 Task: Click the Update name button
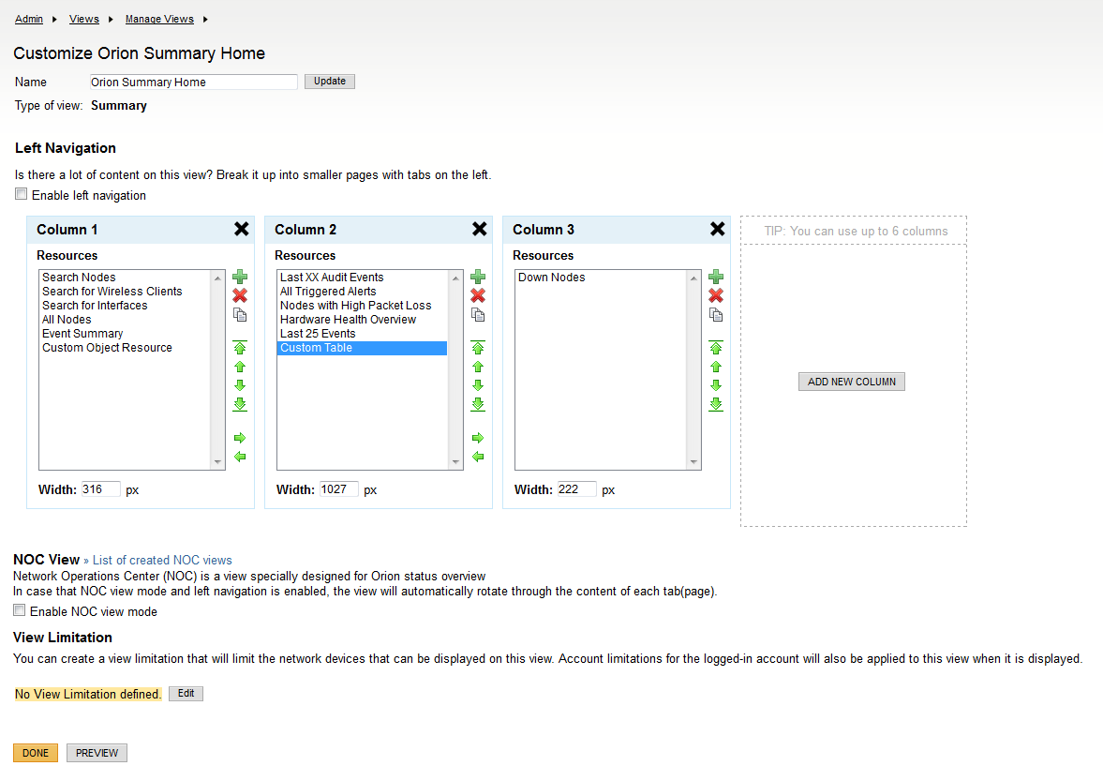[330, 82]
